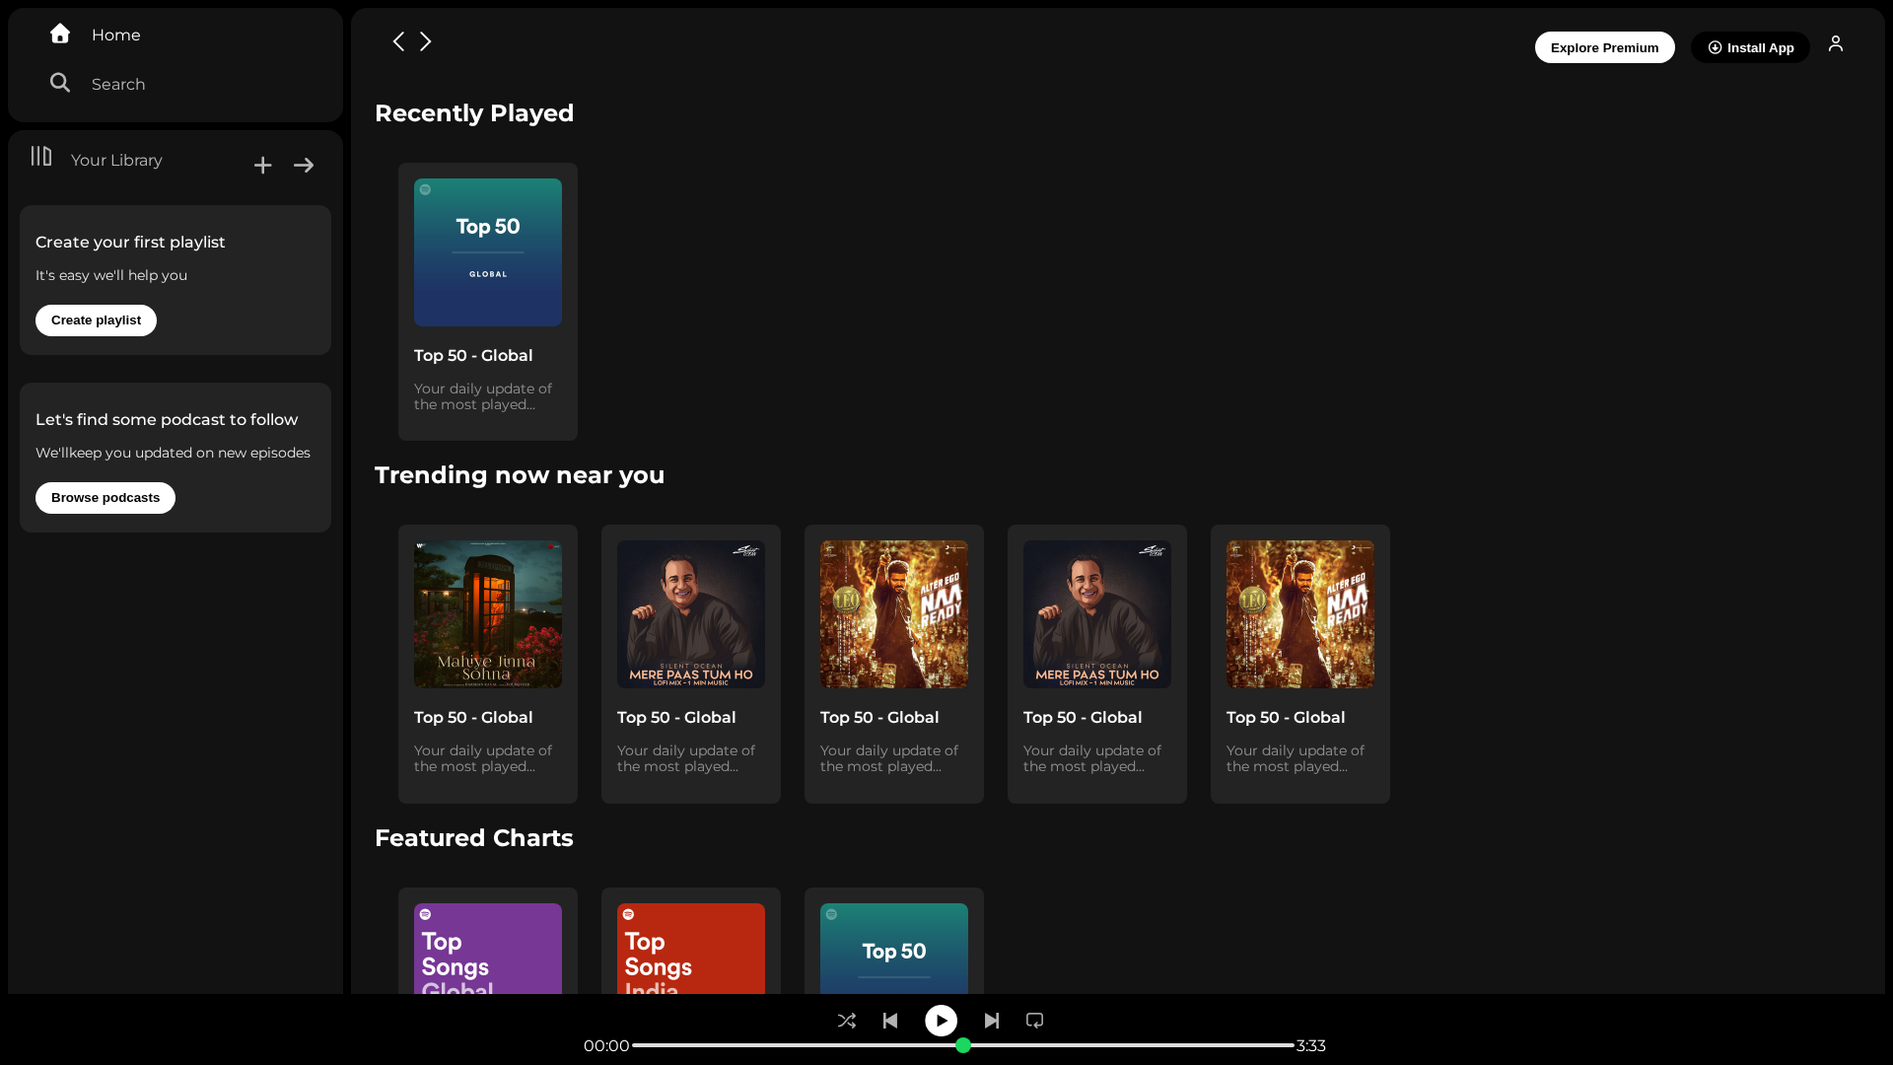Click the Explore Premium button
The height and width of the screenshot is (1065, 1893).
pyautogui.click(x=1605, y=47)
